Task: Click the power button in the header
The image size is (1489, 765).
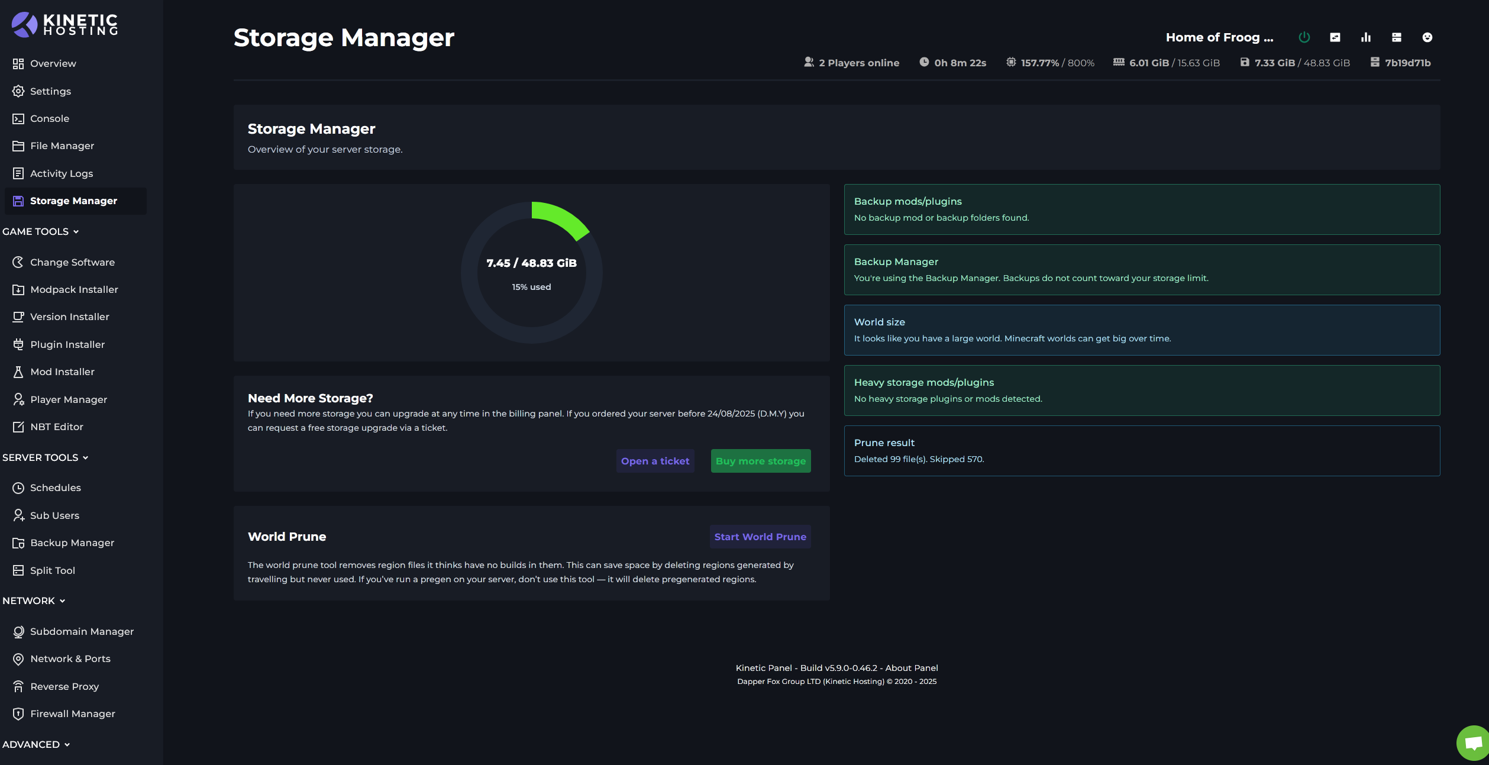Action: 1304,37
